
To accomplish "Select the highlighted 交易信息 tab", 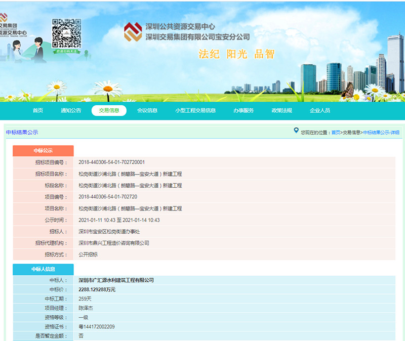I will tap(109, 110).
